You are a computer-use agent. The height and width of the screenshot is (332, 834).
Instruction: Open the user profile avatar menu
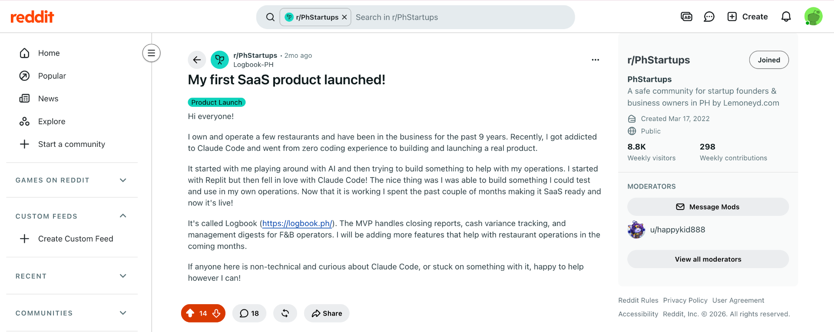[813, 17]
